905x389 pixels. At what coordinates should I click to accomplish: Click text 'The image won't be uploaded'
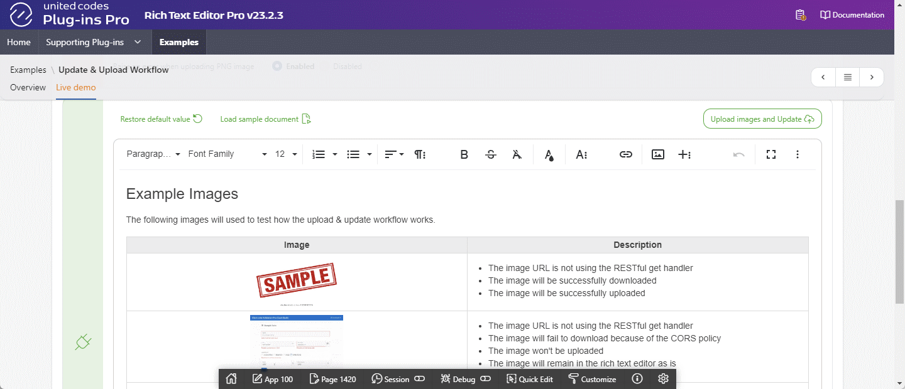tap(546, 351)
